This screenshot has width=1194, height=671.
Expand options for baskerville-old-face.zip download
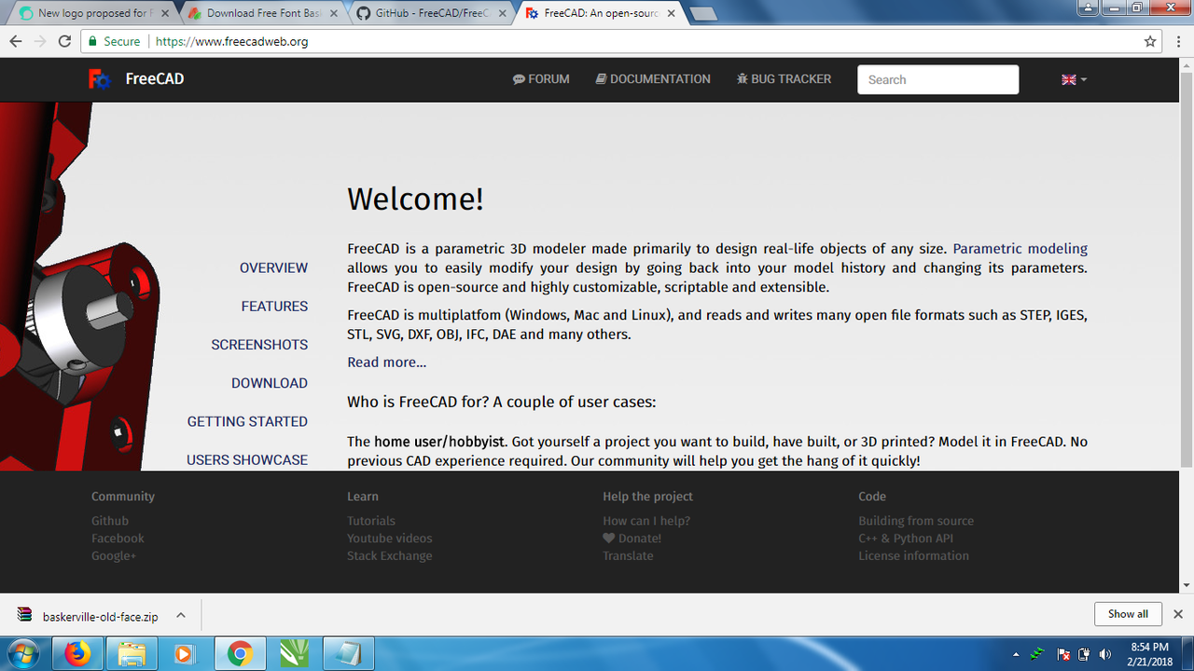click(181, 615)
